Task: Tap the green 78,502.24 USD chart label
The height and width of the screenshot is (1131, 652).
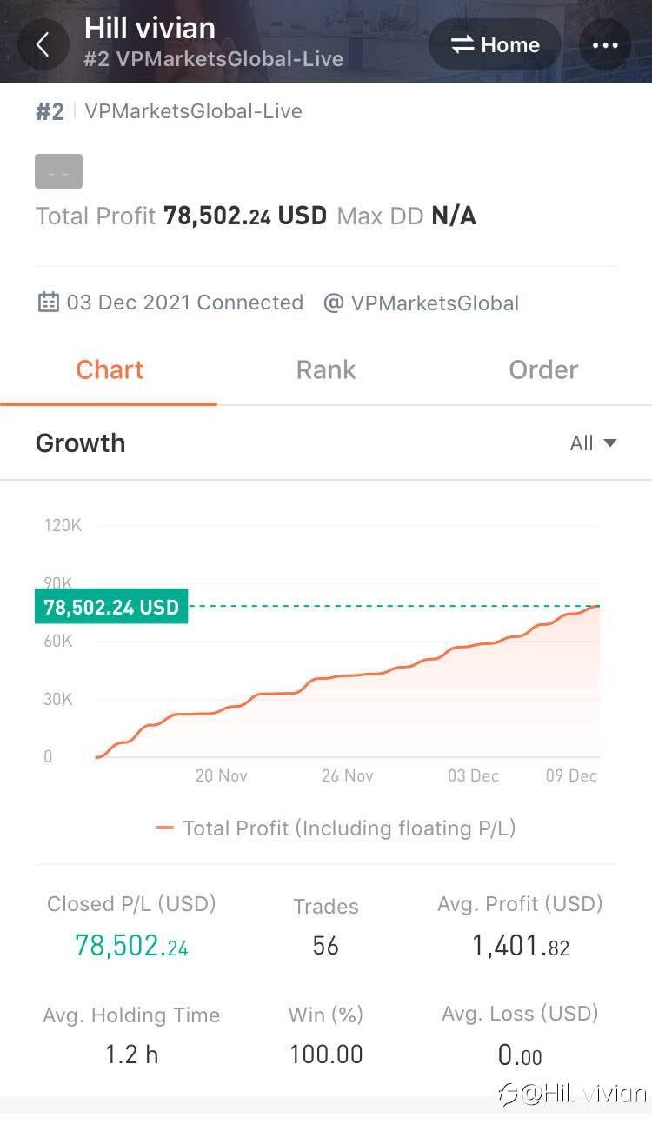Action: tap(111, 607)
